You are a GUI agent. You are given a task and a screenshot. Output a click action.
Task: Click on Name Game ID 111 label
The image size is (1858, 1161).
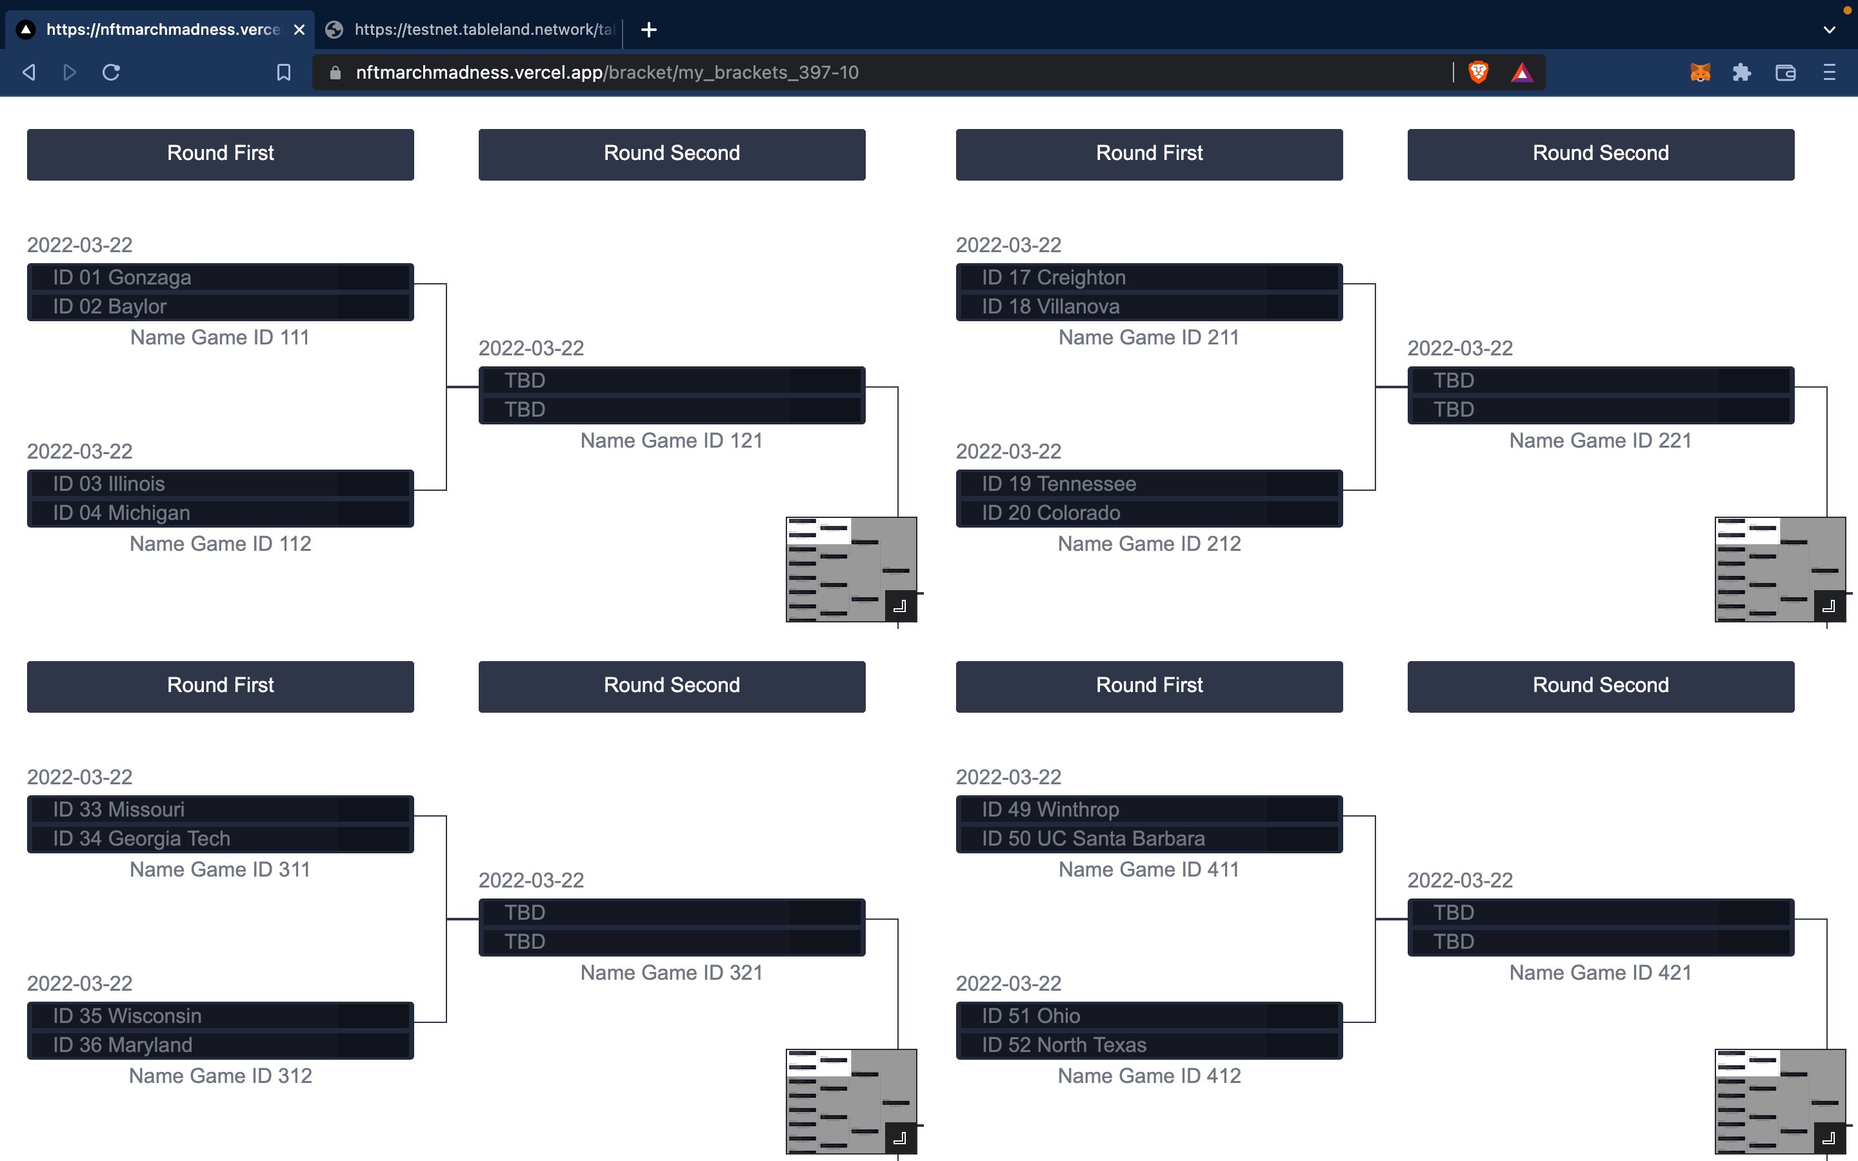219,337
